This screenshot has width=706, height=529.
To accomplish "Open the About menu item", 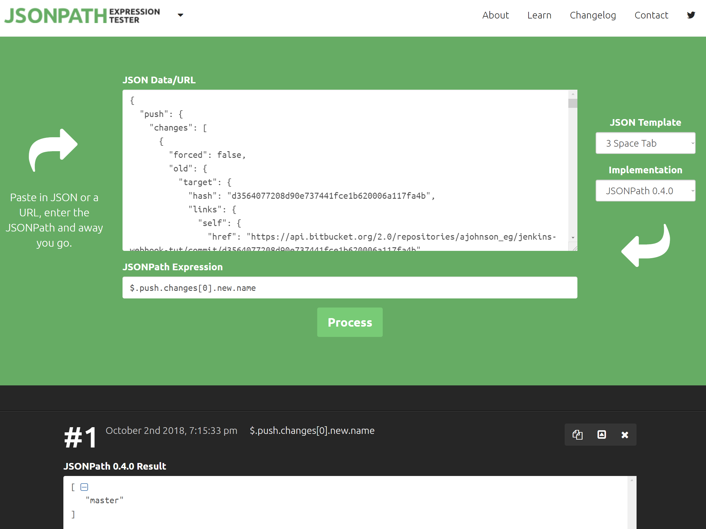I will (495, 15).
